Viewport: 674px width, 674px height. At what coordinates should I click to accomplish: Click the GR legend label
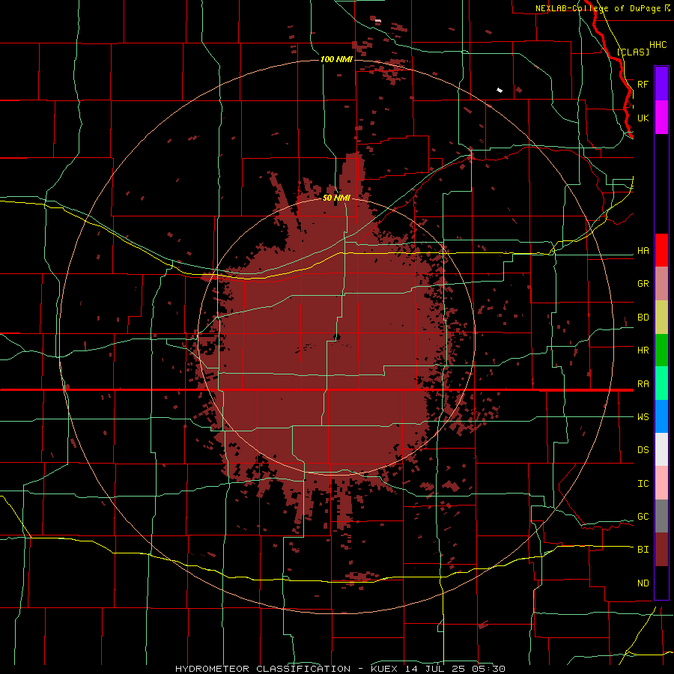click(x=643, y=284)
